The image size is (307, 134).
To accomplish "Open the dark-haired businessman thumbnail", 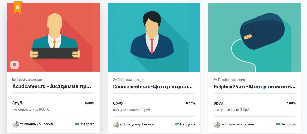I will tap(154, 37).
